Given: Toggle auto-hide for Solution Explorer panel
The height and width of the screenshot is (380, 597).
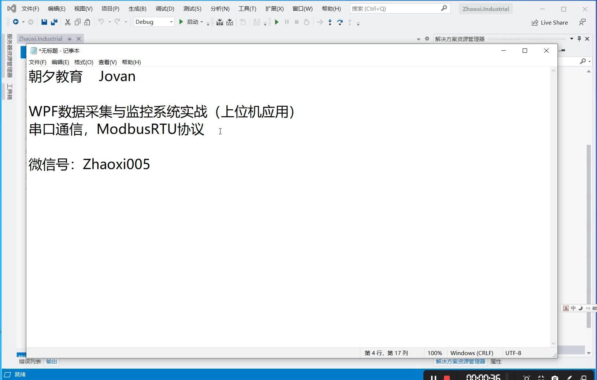Looking at the screenshot, I should coord(579,39).
